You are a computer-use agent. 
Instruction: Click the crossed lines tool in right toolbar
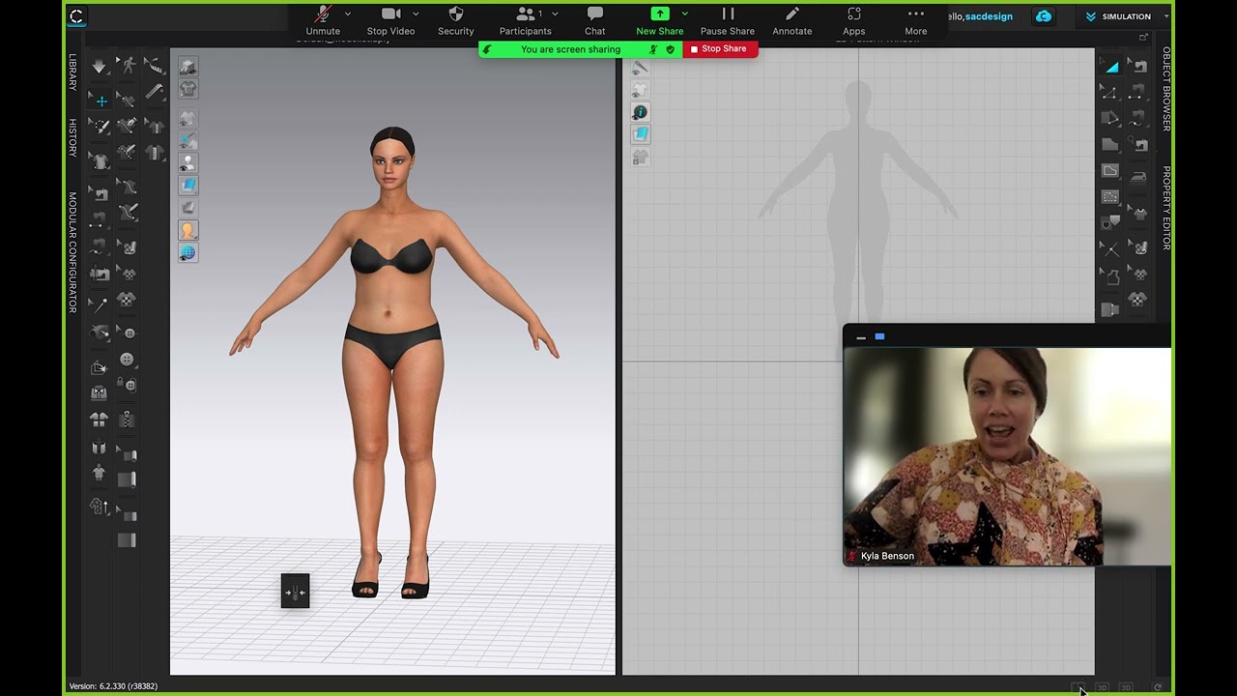(1109, 249)
